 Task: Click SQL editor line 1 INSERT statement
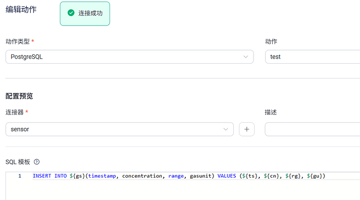[x=179, y=176]
